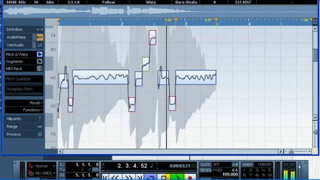Jump to marker 1 in transport

244,170
